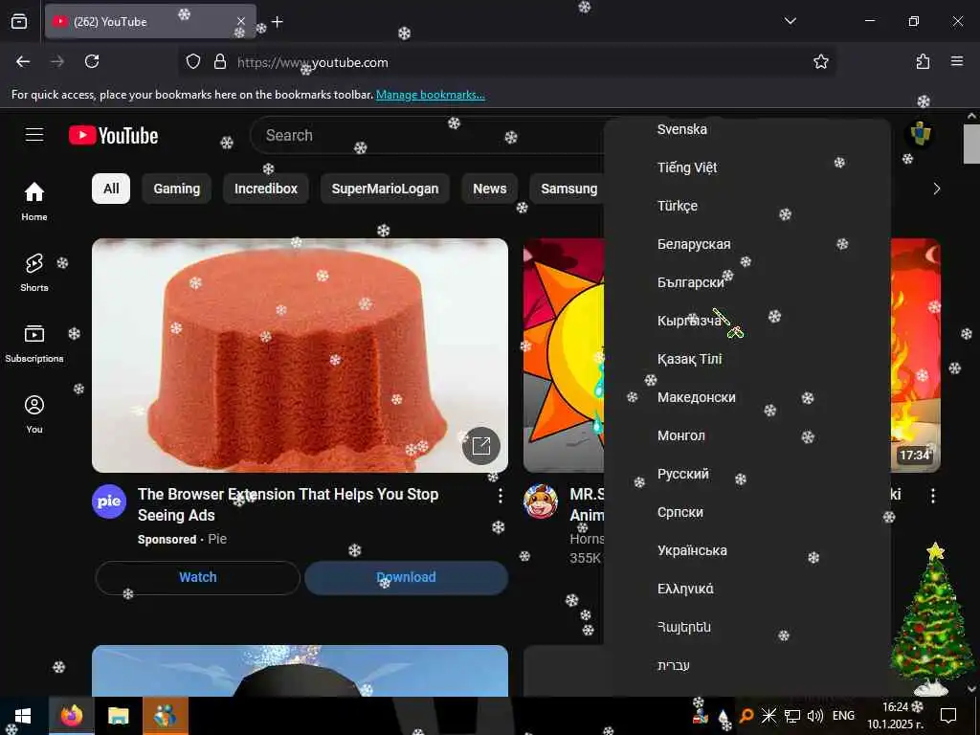The width and height of the screenshot is (980, 735).
Task: Open the You section in sidebar
Action: click(x=34, y=413)
